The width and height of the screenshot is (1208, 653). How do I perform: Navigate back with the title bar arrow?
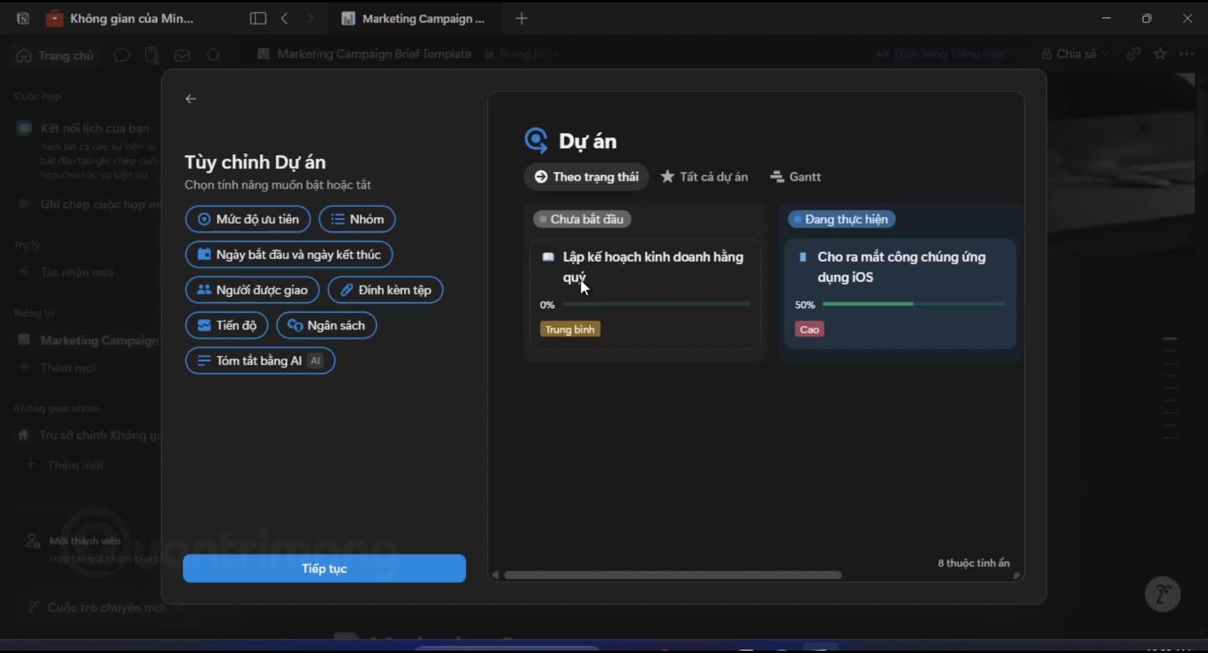285,18
